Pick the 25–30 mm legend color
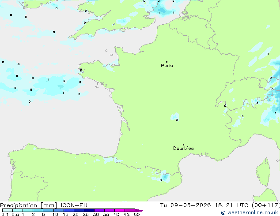This screenshot has width=280, height=216. pos(89,210)
